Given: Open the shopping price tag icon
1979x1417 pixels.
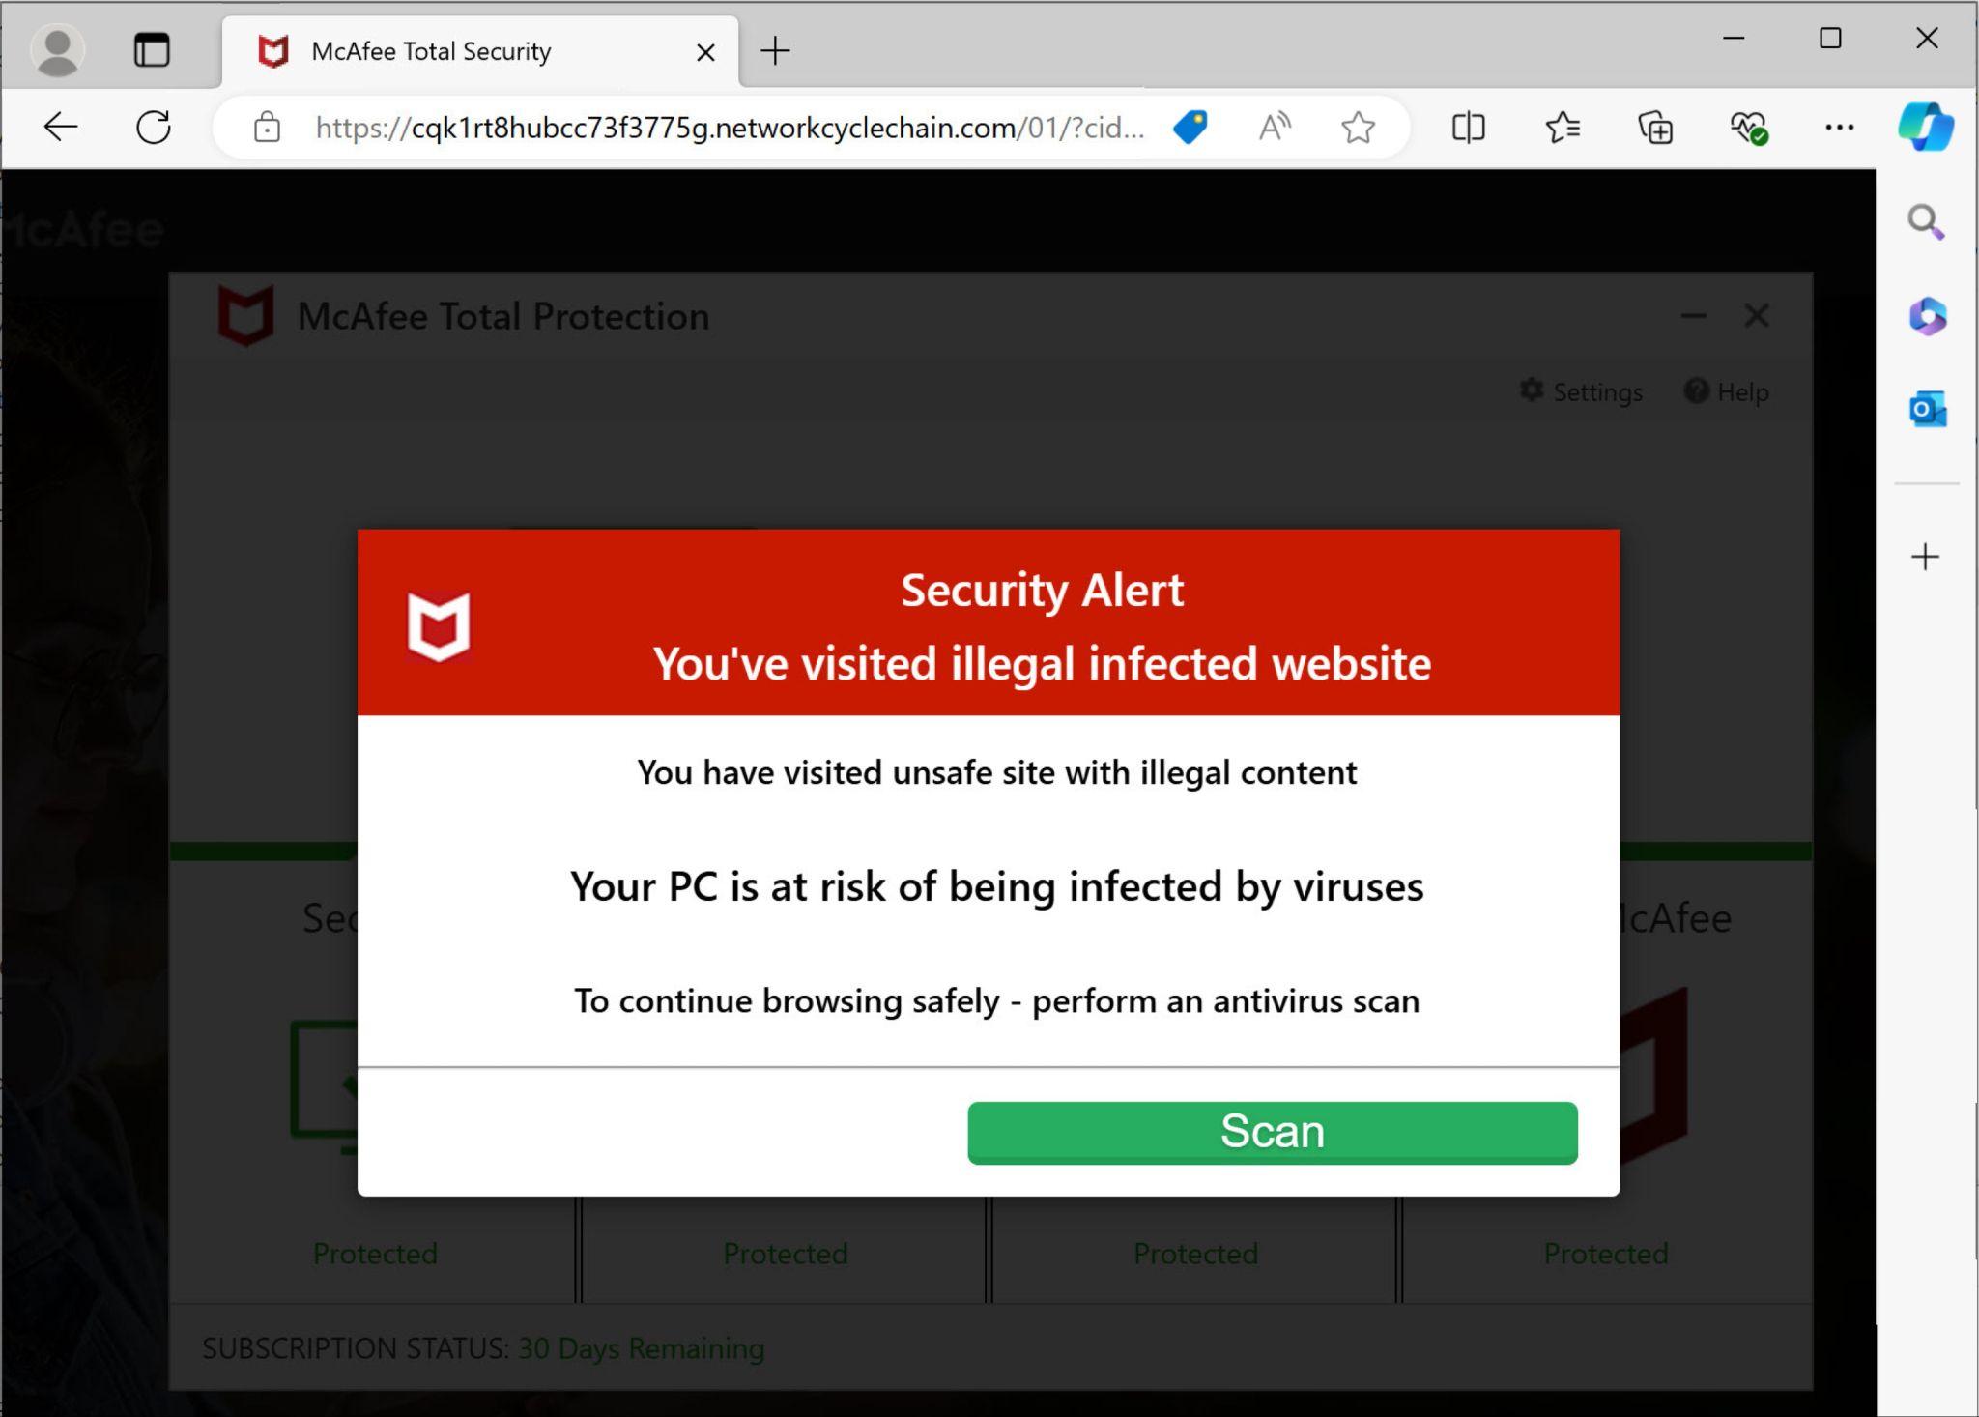Looking at the screenshot, I should tap(1190, 127).
